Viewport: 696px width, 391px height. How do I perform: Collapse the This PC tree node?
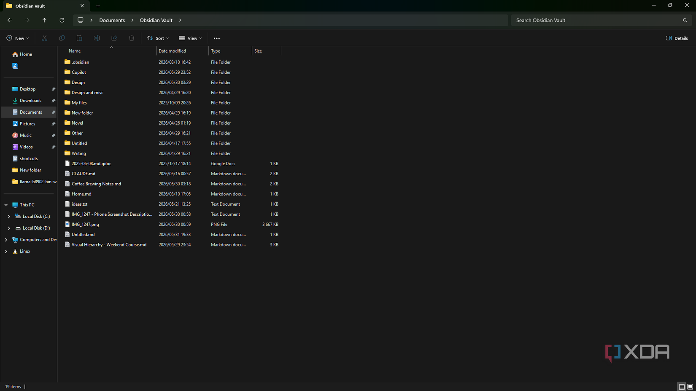6,205
